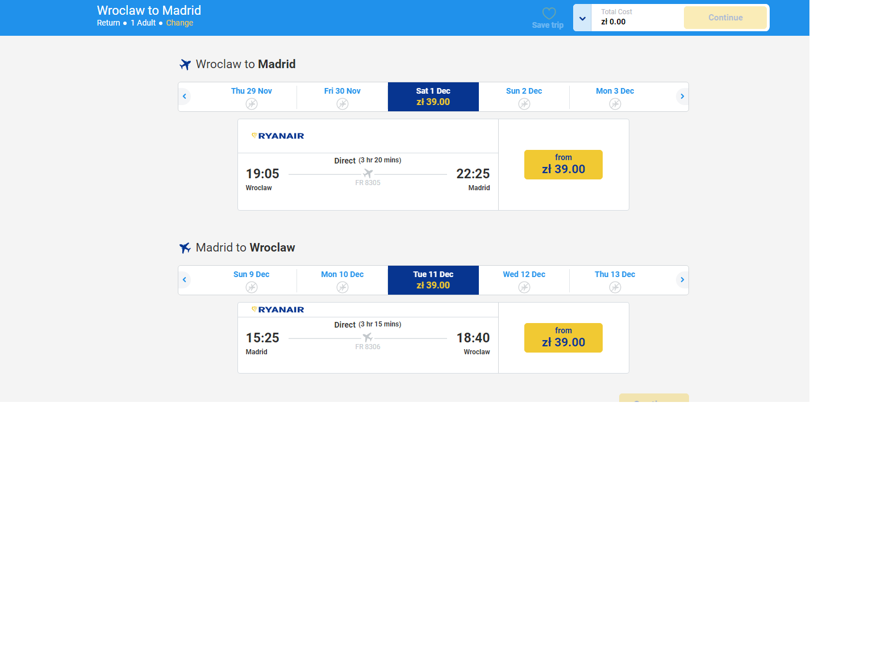Screen dimensions: 885x662
Task: Click the Ryanair logo on return flight
Action: [x=278, y=309]
